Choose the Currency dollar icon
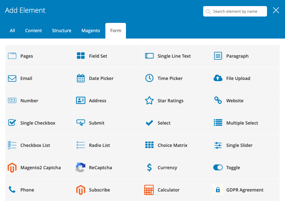Image resolution: width=285 pixels, height=206 pixels. coord(149,167)
